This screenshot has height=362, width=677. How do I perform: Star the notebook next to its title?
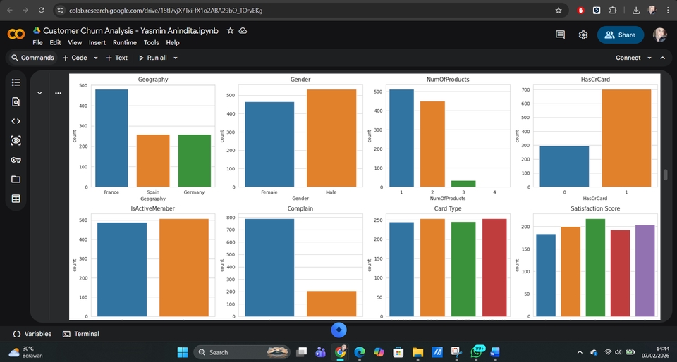(231, 30)
